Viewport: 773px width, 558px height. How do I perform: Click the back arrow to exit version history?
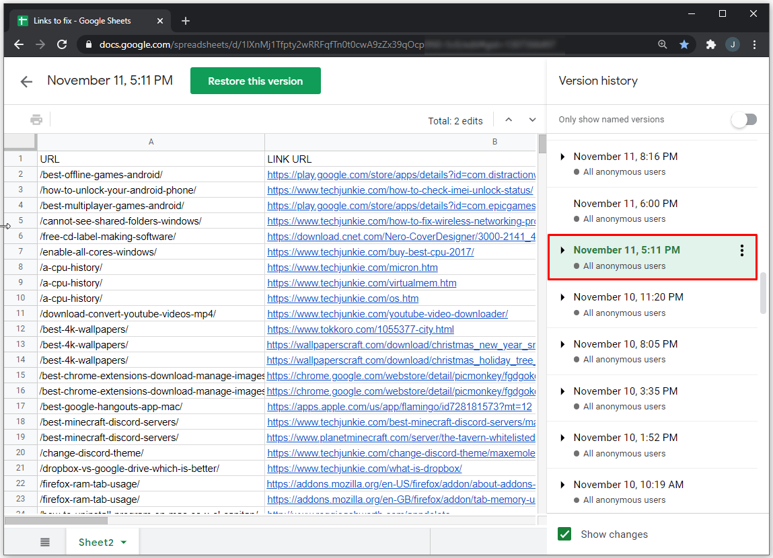(x=26, y=82)
